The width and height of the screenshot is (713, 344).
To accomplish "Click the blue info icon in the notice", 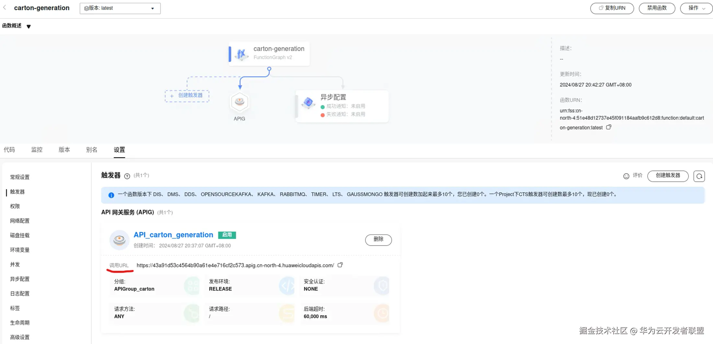I will [x=111, y=195].
